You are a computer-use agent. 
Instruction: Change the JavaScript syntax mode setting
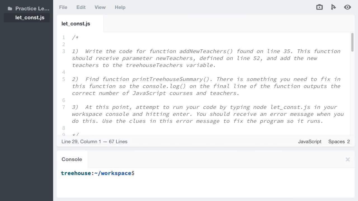tap(310, 142)
